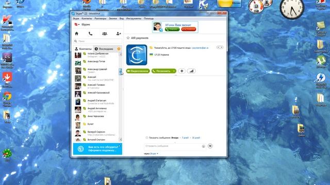Click the blue subscription promo banner
The image size is (330, 185).
(x=97, y=149)
